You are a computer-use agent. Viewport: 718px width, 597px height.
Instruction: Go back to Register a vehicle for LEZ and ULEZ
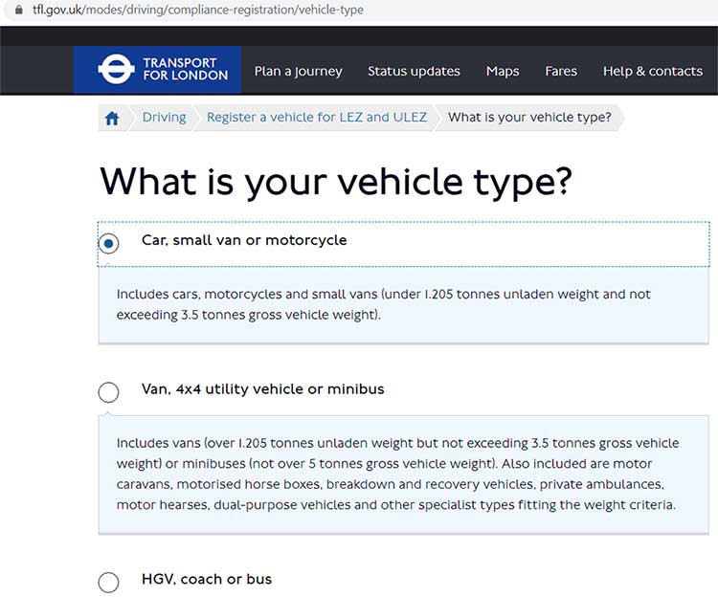pos(317,117)
